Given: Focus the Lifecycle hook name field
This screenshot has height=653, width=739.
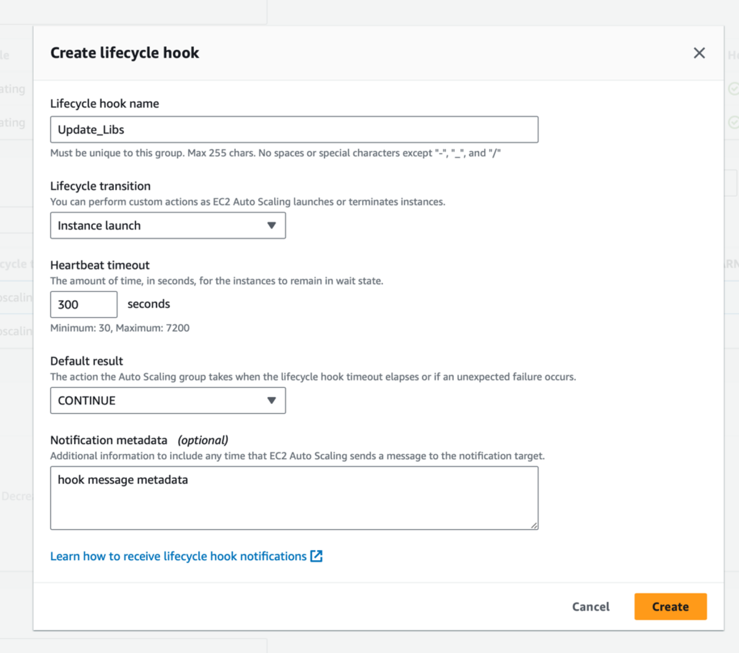Looking at the screenshot, I should click(294, 130).
